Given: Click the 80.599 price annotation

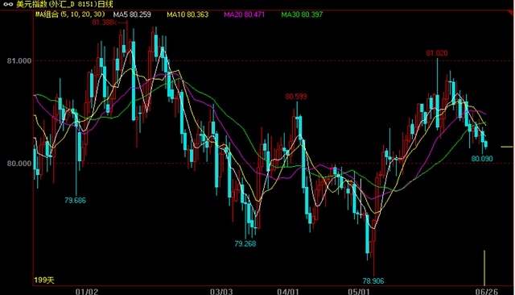Looking at the screenshot, I should [296, 97].
